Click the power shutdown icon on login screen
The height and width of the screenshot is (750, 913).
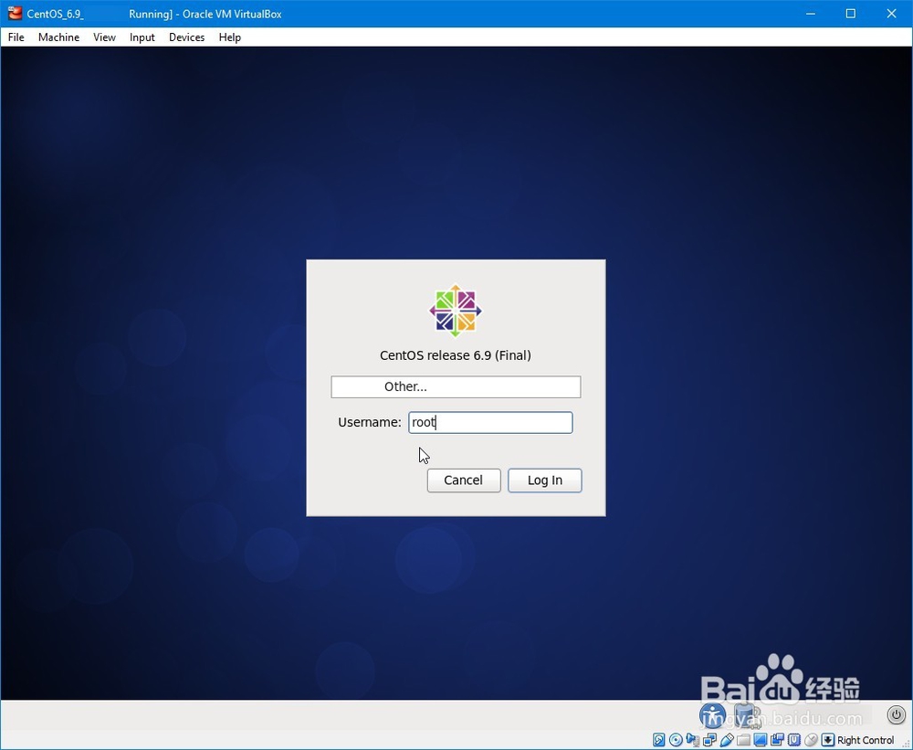point(897,713)
